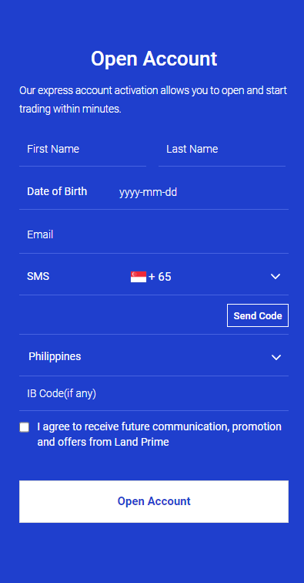Click the SMS label

(38, 277)
